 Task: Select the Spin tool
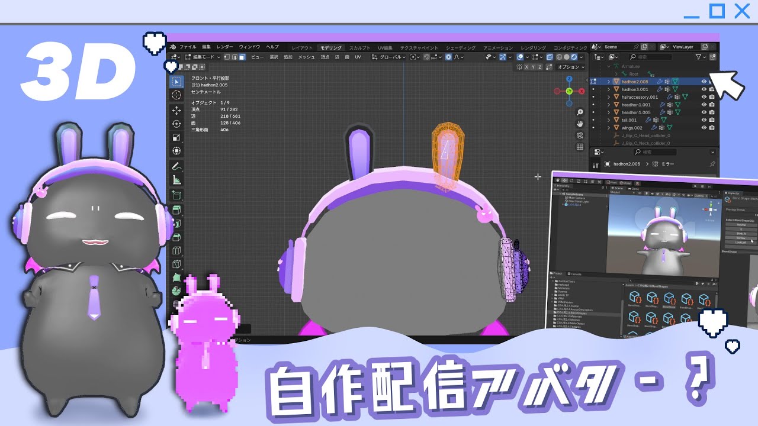point(176,291)
